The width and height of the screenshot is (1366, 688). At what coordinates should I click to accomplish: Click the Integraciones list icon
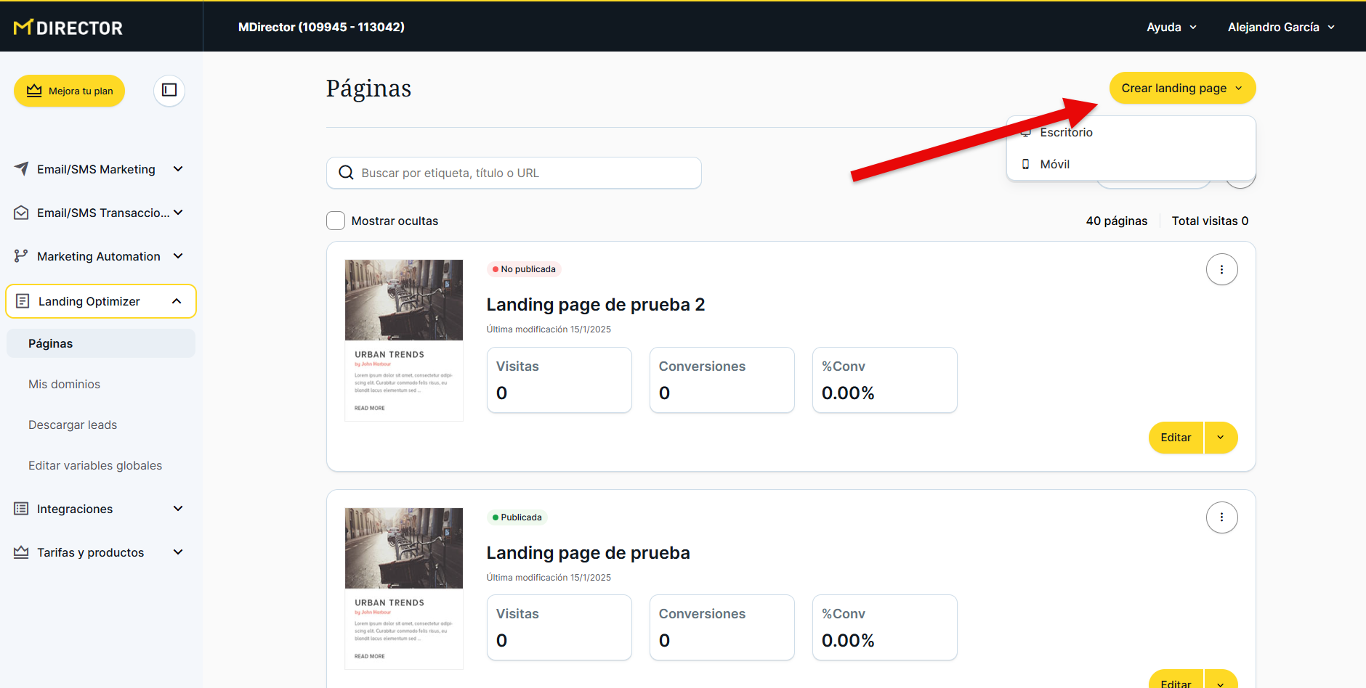[21, 509]
